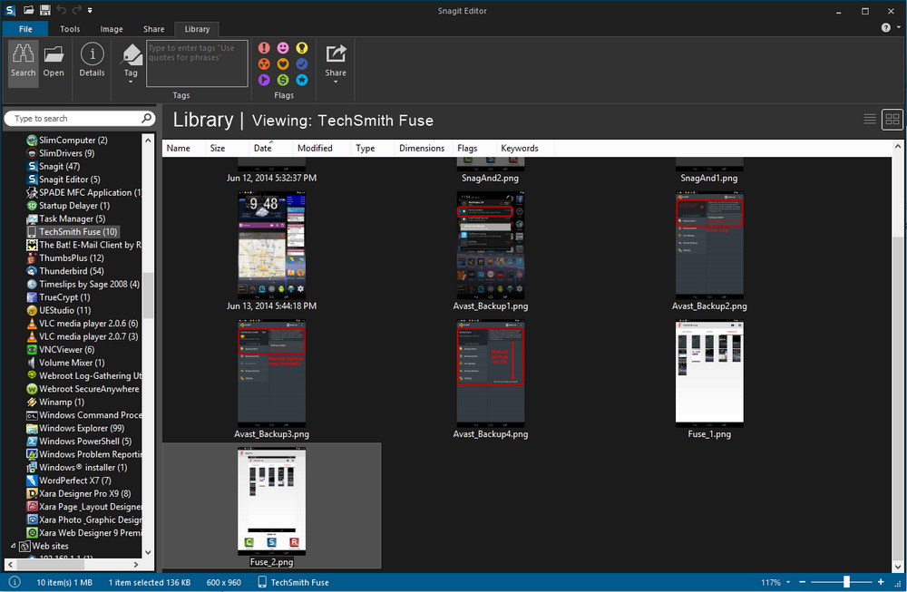Apply the yellow lightbulb Idea flag

click(302, 48)
